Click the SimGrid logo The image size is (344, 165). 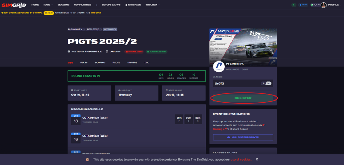click(14, 5)
